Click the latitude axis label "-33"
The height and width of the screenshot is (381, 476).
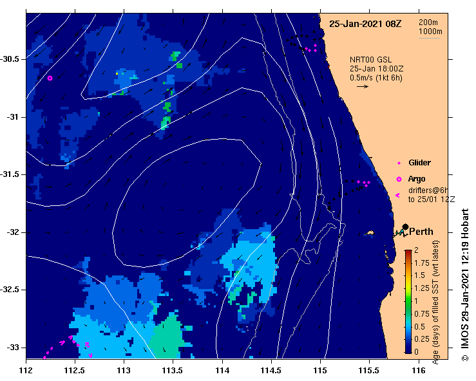(12, 348)
